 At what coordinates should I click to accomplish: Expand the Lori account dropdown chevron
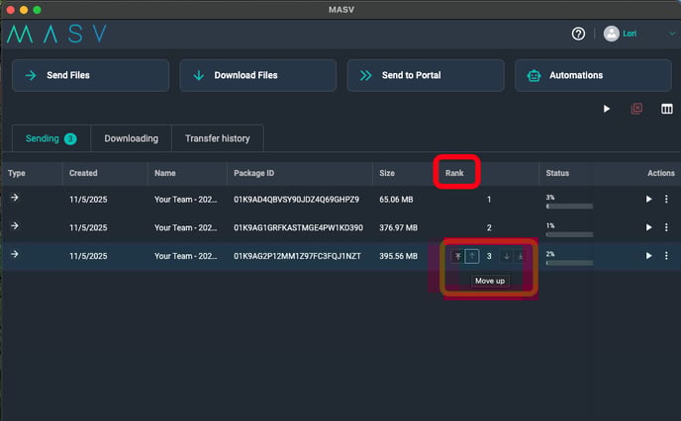point(672,34)
